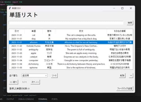Click sentence 'My neighbor has a big black dog.'
This screenshot has width=141, height=102.
pyautogui.click(x=81, y=39)
